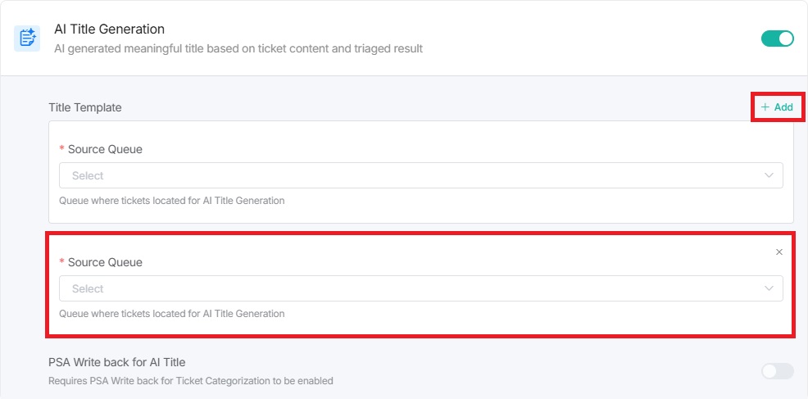The image size is (808, 399).
Task: Open the second Source Queue select box
Action: coord(410,288)
